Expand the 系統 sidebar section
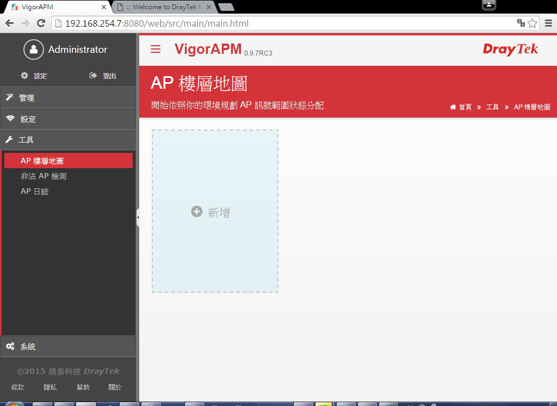Screen dimensions: 557x406 (68, 346)
